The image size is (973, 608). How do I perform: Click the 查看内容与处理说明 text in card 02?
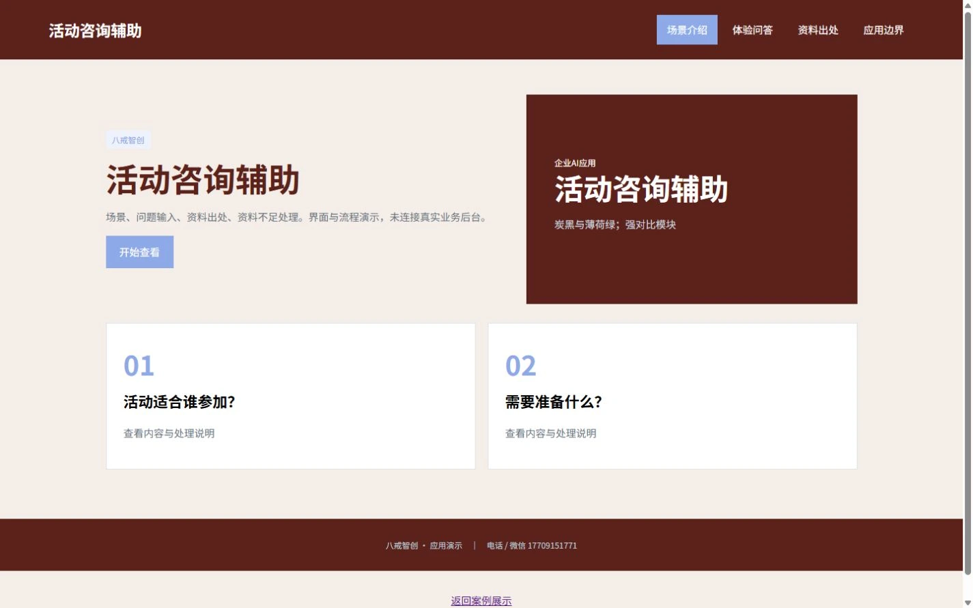click(551, 433)
